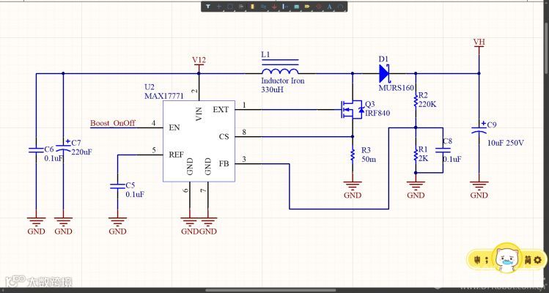Viewport: 549px width, 293px height.
Task: Switch the 中 Chinese/English input mode
Action: (476, 260)
